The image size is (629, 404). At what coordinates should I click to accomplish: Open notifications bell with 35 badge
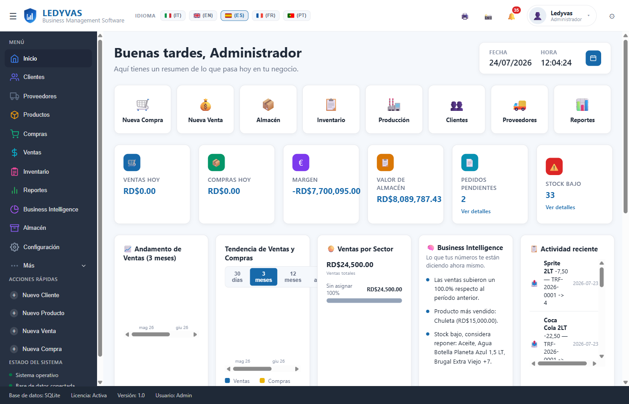pos(512,16)
